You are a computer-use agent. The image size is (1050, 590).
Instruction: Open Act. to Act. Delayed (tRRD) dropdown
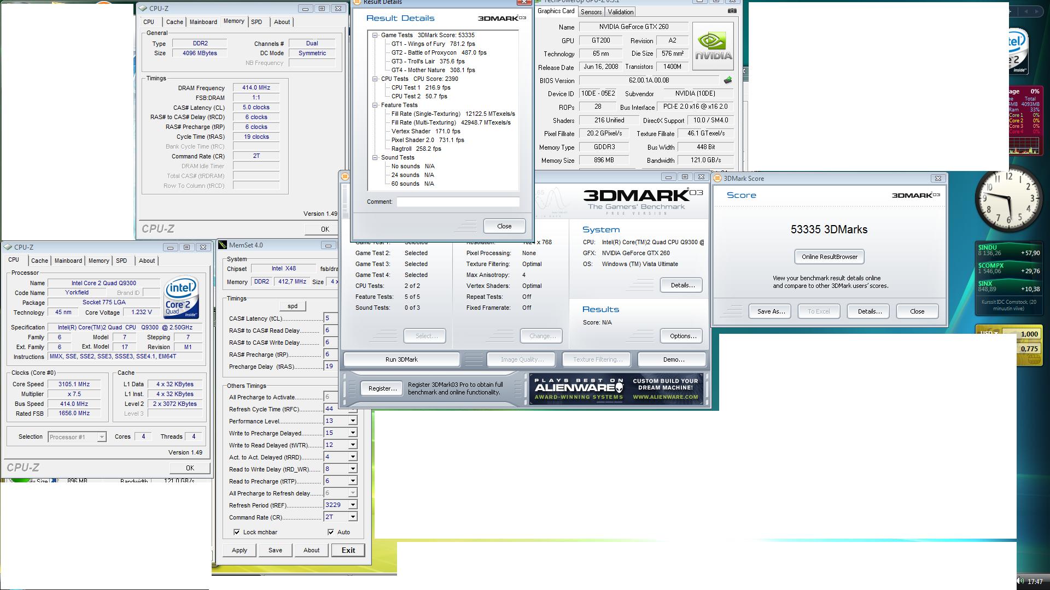click(x=353, y=457)
